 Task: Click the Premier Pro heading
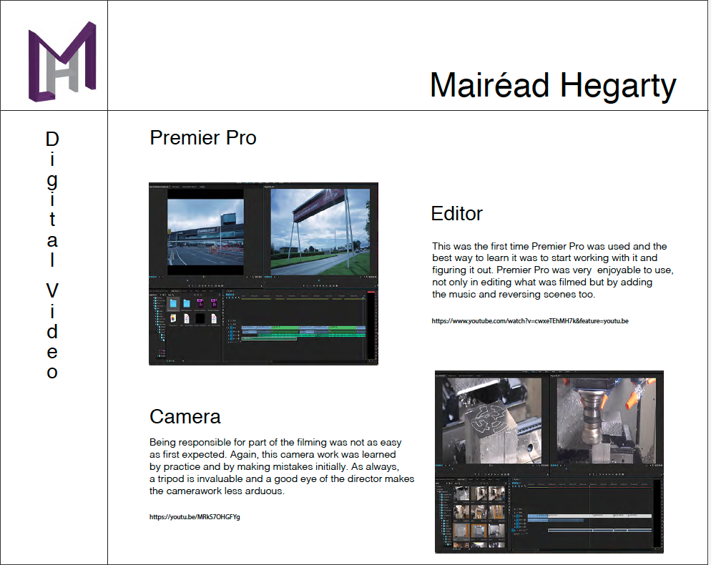pyautogui.click(x=202, y=138)
